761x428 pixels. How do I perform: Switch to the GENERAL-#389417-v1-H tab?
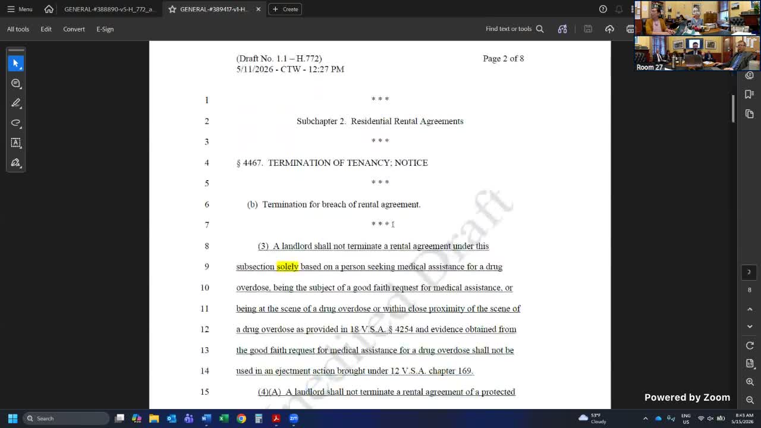[x=208, y=9]
